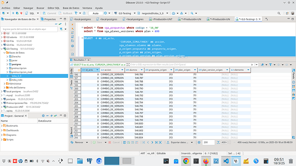Click the Commit transaction button
This screenshot has height=166, width=296.
point(49,13)
